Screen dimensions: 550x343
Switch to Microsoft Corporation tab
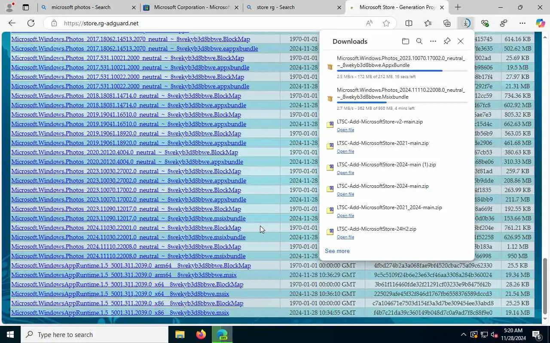point(191,7)
